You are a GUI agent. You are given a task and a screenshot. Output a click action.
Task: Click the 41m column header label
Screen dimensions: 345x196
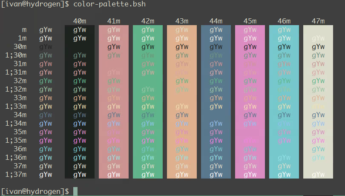(114, 21)
